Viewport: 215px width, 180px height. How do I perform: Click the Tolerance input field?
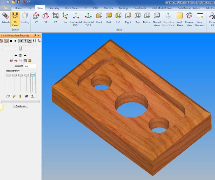click(30, 66)
